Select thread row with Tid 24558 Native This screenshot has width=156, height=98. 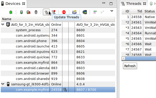[x=139, y=17]
